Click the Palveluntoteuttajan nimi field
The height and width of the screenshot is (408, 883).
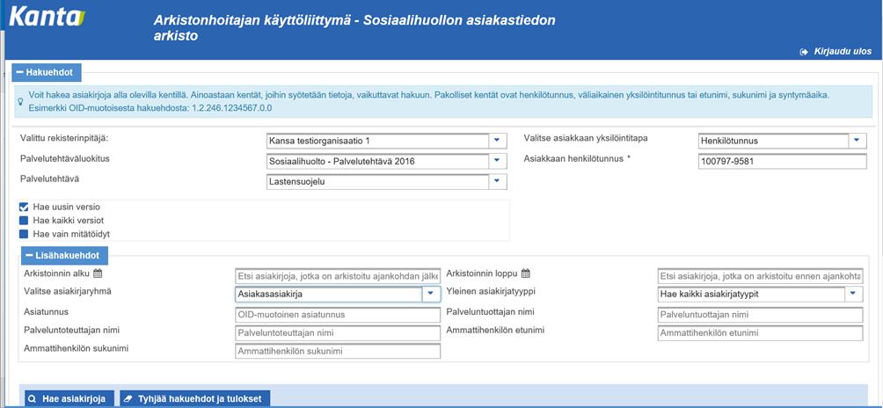point(338,333)
